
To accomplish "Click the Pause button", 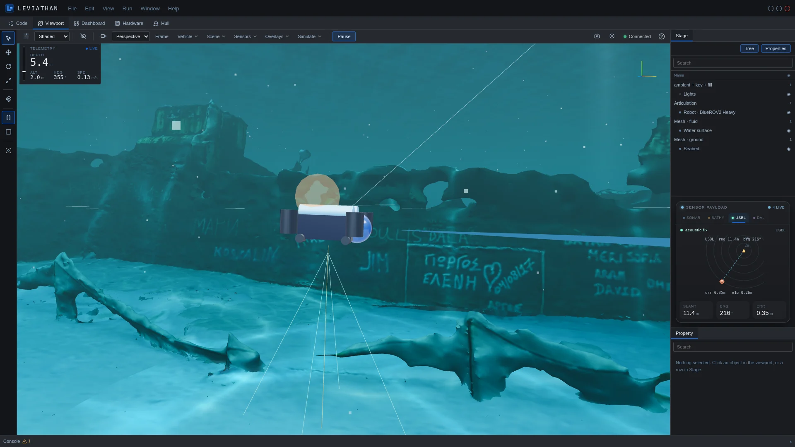I will 344,36.
